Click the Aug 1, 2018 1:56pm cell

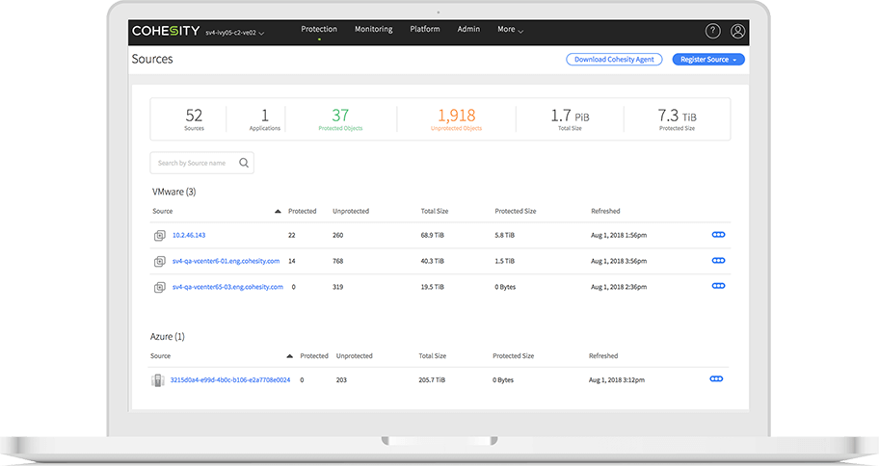(619, 235)
